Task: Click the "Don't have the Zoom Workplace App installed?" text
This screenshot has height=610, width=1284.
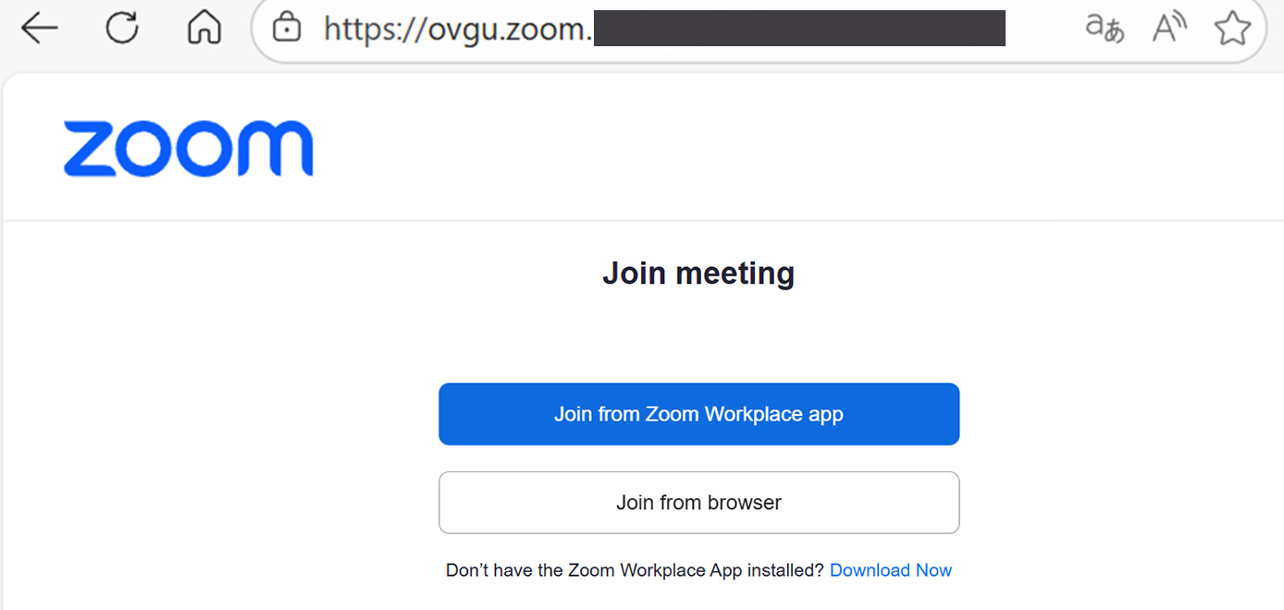Action: point(635,570)
